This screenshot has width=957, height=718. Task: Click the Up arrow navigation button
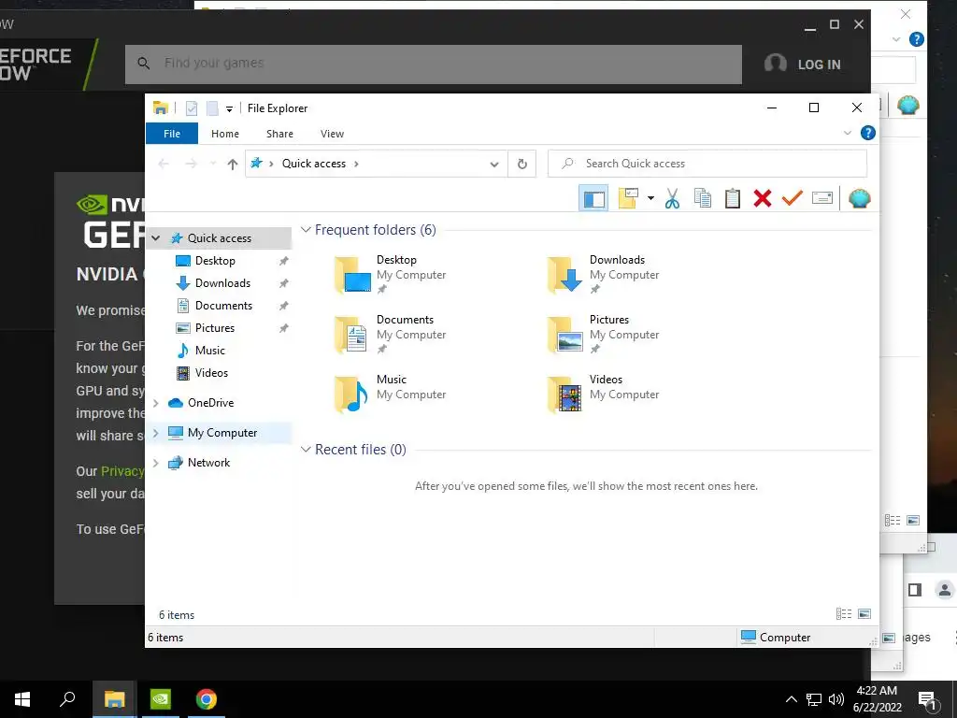(232, 164)
